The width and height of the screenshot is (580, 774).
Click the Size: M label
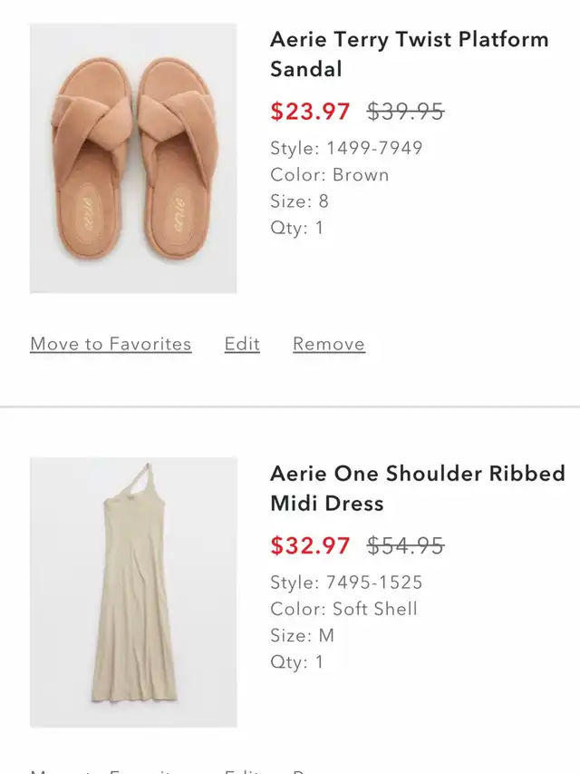coord(302,635)
